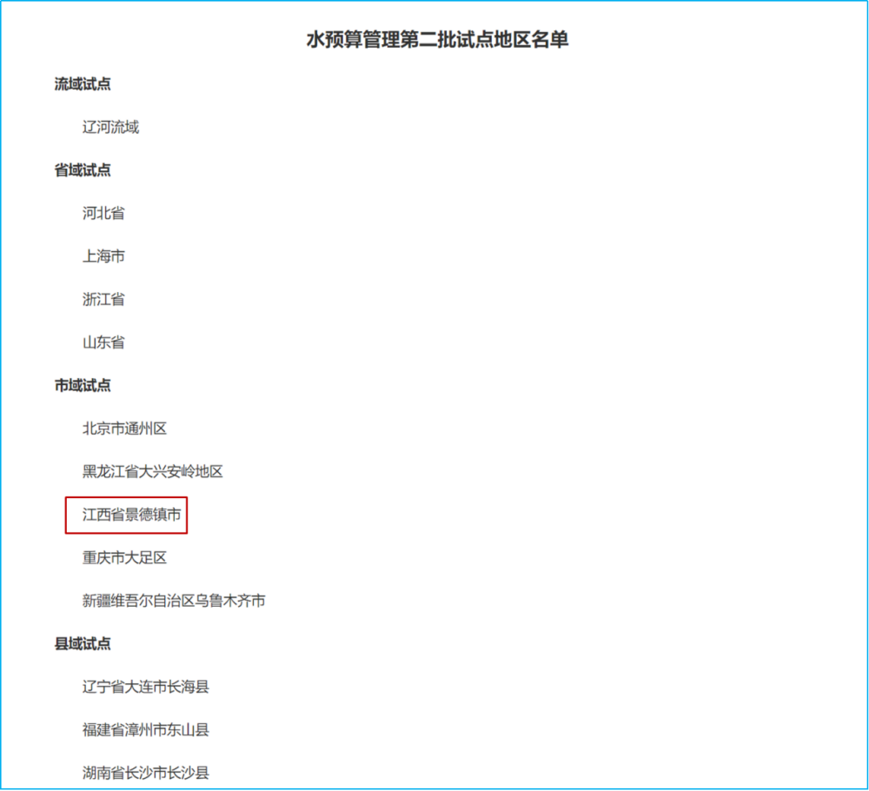The width and height of the screenshot is (869, 791).
Task: Click the 新疆维吾尔自治区乌鲁木齐市 entry
Action: [175, 601]
